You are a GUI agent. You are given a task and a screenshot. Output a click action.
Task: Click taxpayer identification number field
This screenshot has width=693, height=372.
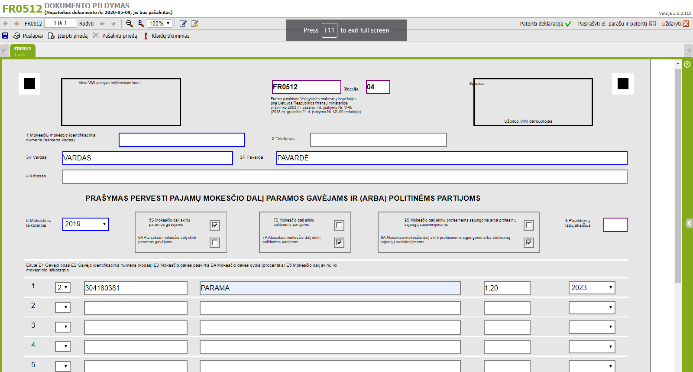pos(181,140)
